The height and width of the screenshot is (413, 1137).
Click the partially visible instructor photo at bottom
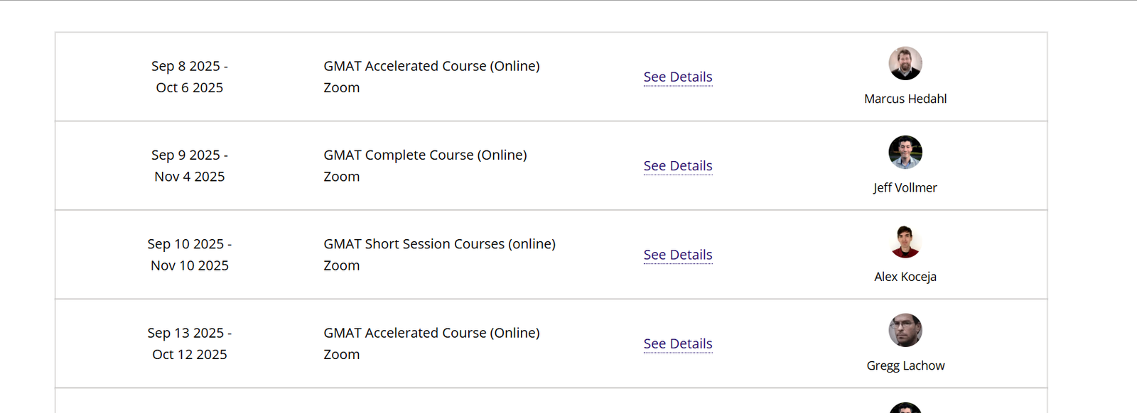click(905, 408)
